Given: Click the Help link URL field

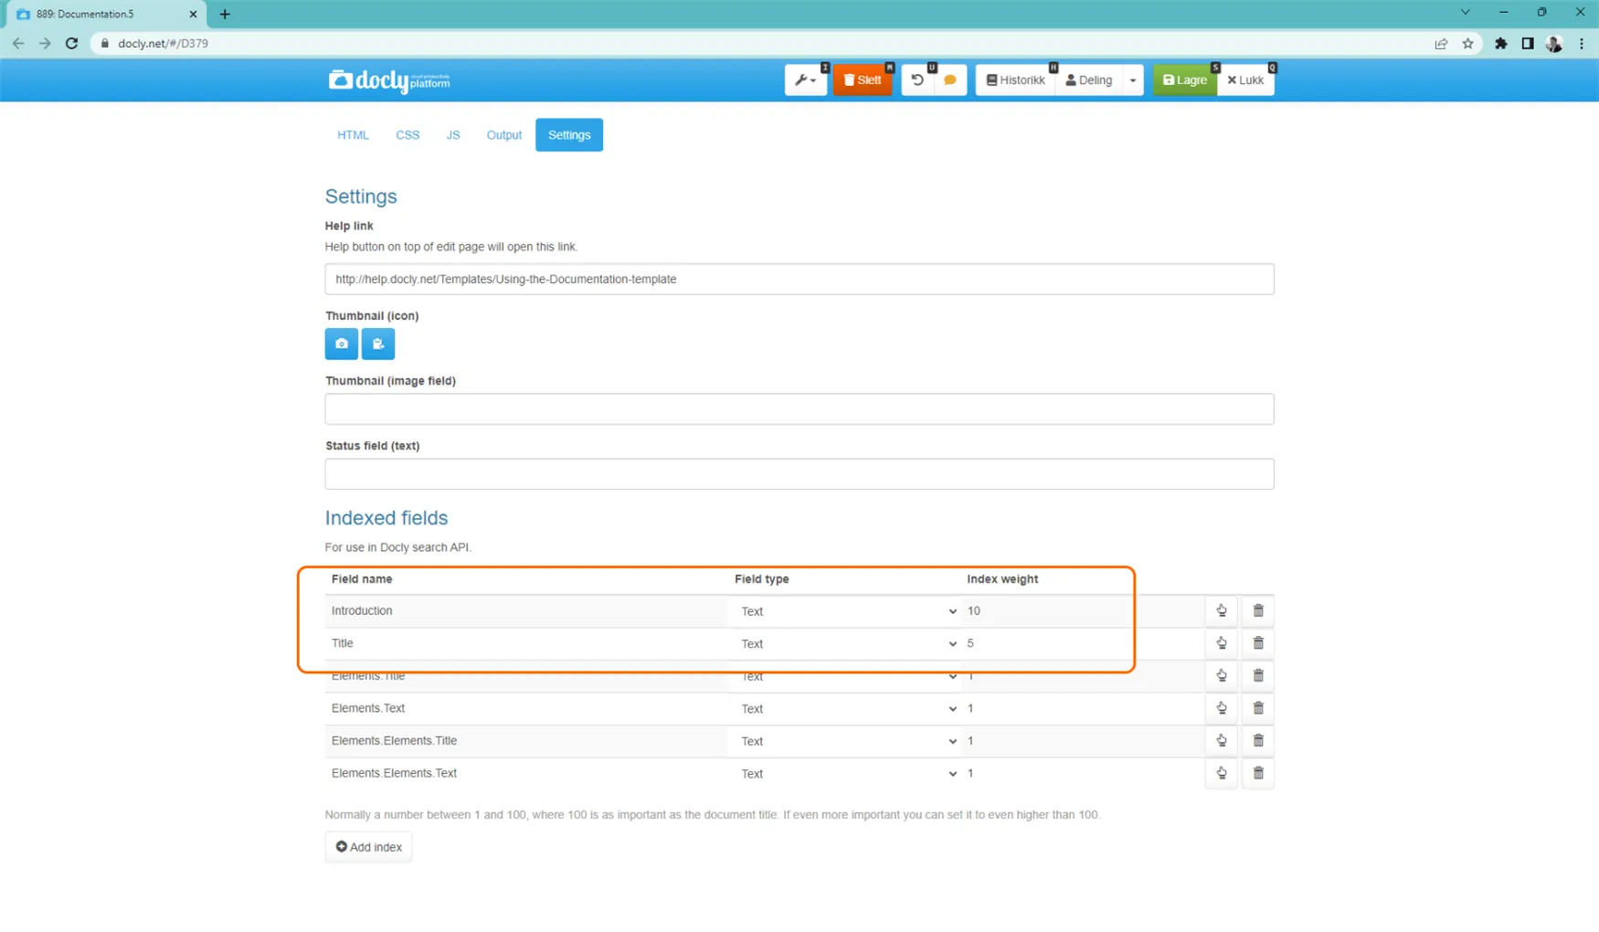Looking at the screenshot, I should pos(799,280).
